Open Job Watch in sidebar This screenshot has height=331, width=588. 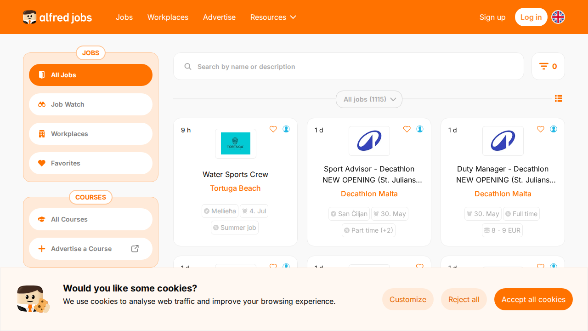[90, 104]
